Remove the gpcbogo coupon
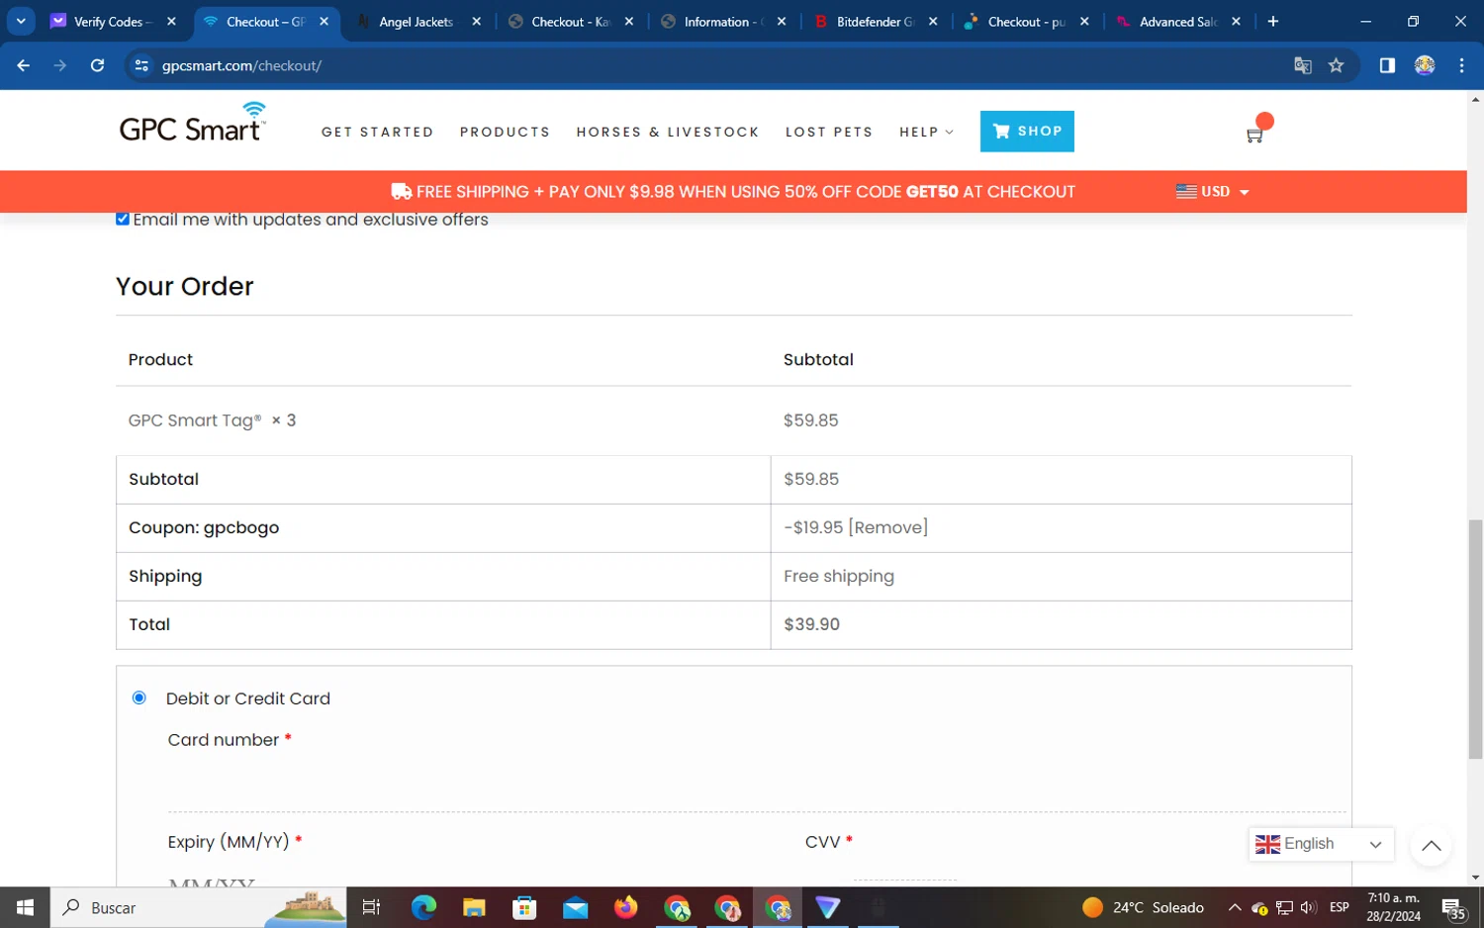This screenshot has width=1484, height=928. click(x=888, y=527)
